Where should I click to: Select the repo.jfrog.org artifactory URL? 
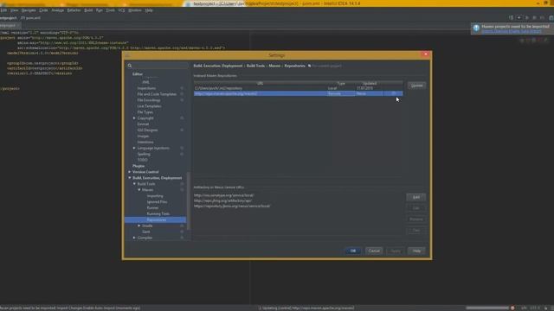[x=223, y=200]
